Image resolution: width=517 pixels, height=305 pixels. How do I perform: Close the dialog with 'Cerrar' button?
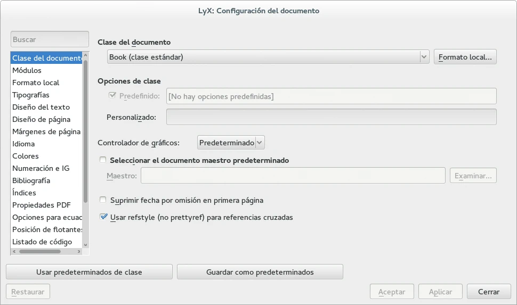tap(489, 292)
